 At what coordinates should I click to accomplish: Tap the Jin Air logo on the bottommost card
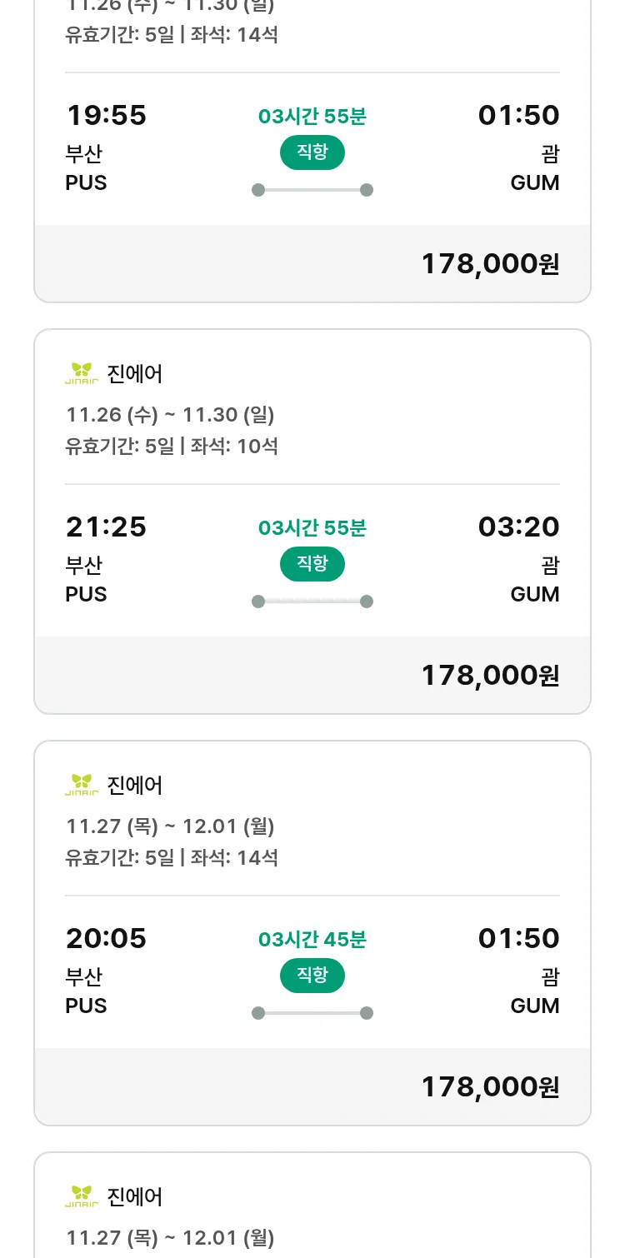pos(82,1196)
